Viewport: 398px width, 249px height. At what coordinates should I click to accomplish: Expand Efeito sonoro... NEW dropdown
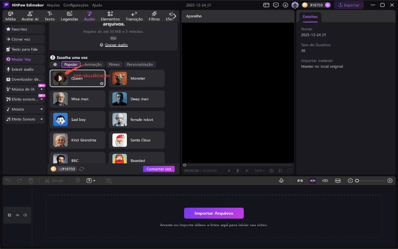(x=42, y=99)
